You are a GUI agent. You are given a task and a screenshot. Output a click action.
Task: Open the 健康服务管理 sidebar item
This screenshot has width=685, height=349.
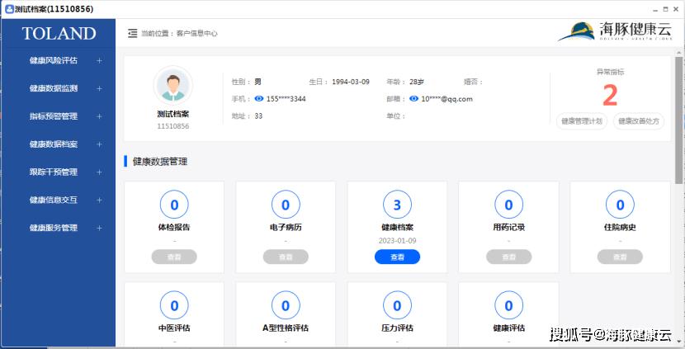pyautogui.click(x=54, y=228)
